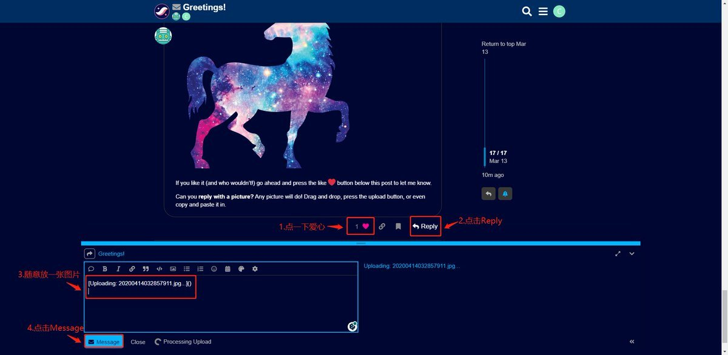Collapse the composer with the down chevron
Image resolution: width=728 pixels, height=355 pixels.
click(632, 254)
